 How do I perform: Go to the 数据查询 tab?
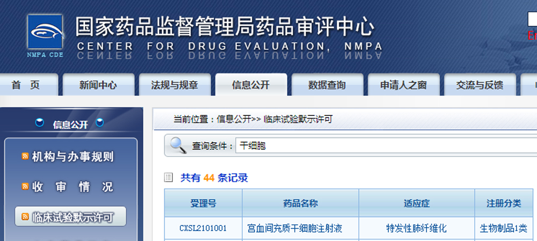coord(327,85)
